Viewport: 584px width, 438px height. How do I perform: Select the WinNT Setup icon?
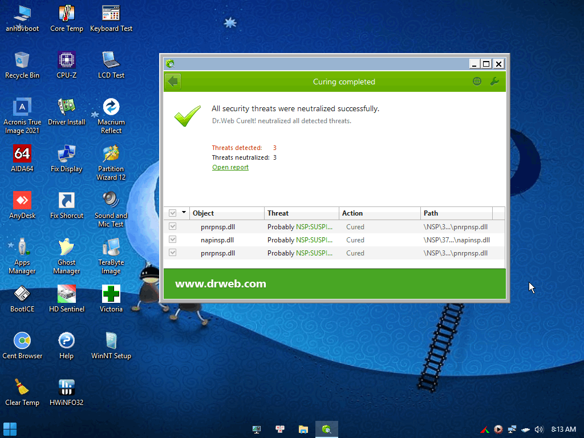coord(111,346)
